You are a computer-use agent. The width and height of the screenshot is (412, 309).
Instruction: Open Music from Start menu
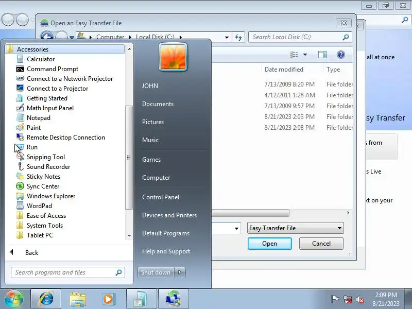(x=150, y=140)
